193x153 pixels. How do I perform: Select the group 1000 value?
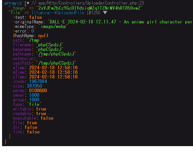(x=34, y=100)
